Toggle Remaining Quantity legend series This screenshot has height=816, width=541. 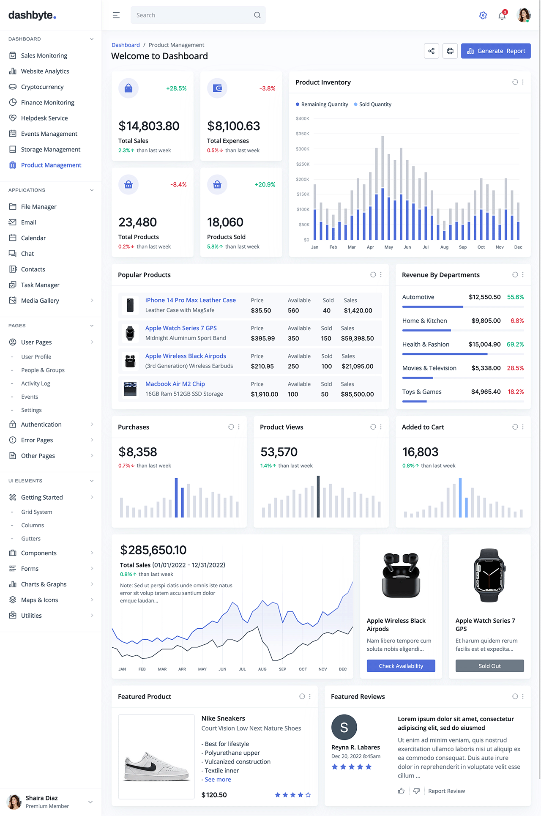pos(322,104)
